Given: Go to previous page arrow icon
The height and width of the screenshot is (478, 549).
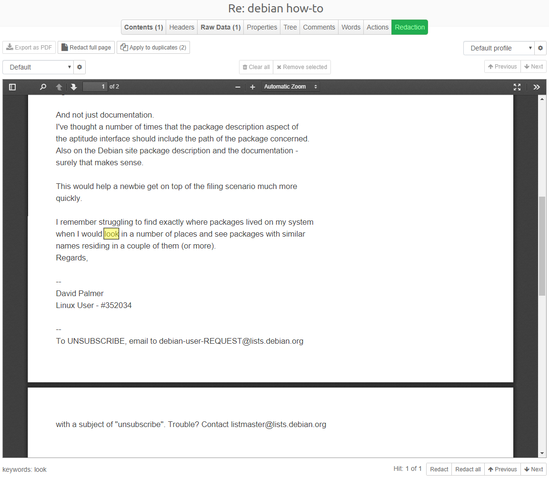Looking at the screenshot, I should [x=58, y=87].
